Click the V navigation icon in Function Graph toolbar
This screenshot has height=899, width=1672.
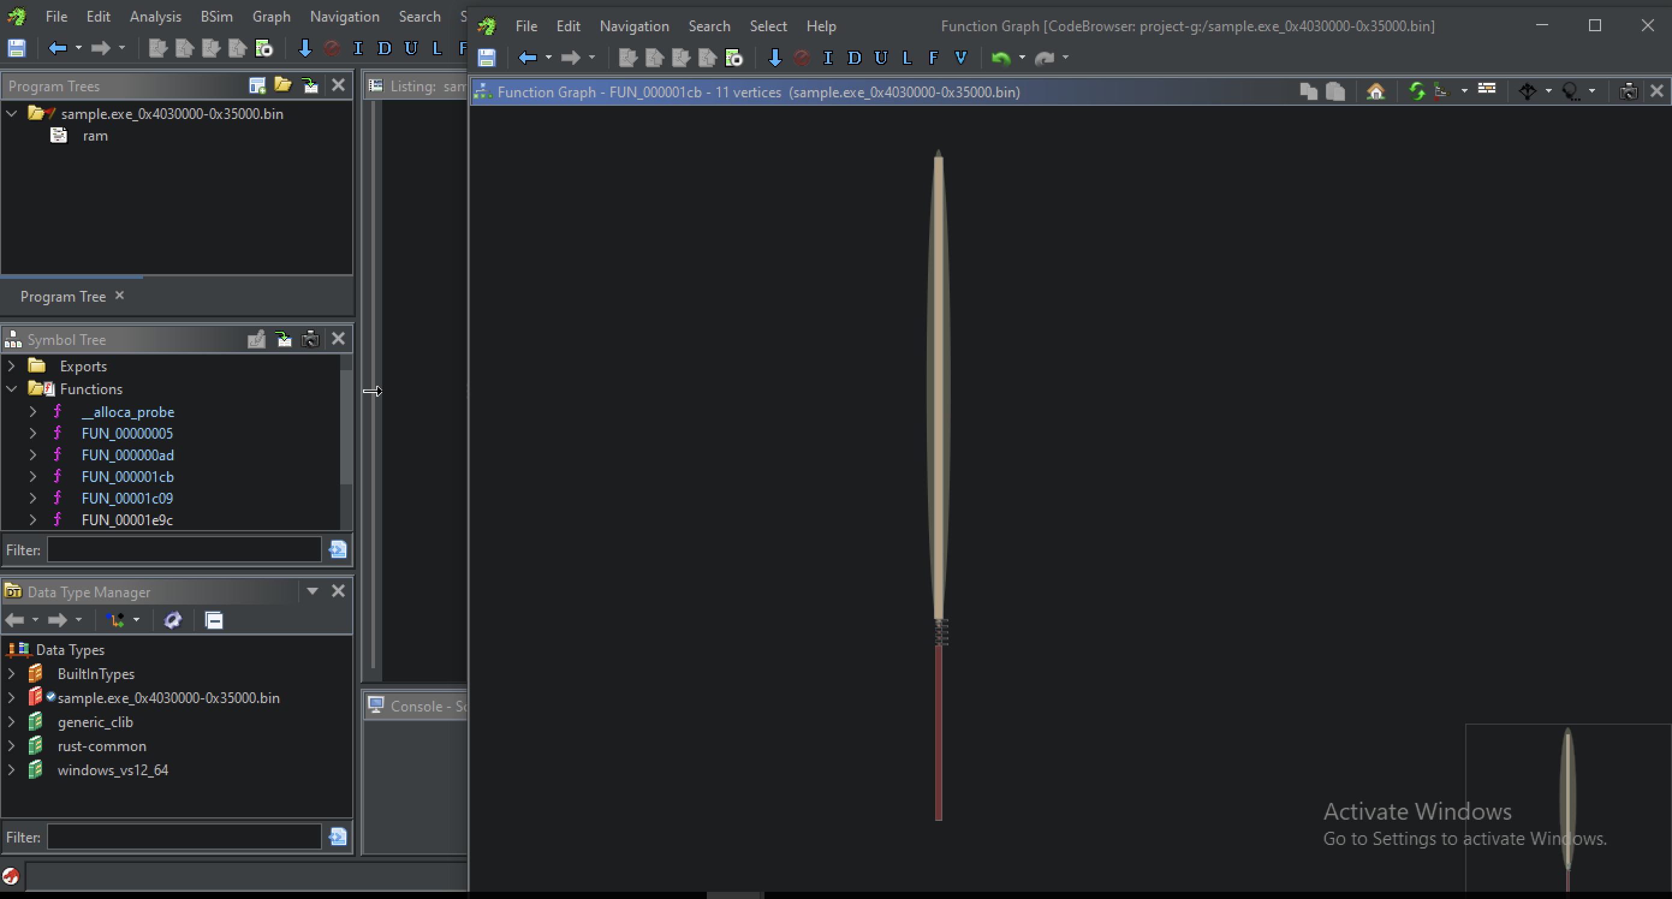(x=960, y=58)
